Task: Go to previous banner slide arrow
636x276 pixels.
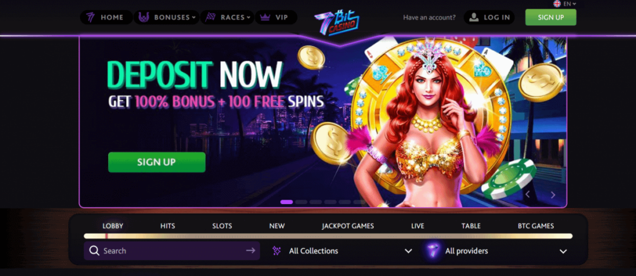Action: 528,195
